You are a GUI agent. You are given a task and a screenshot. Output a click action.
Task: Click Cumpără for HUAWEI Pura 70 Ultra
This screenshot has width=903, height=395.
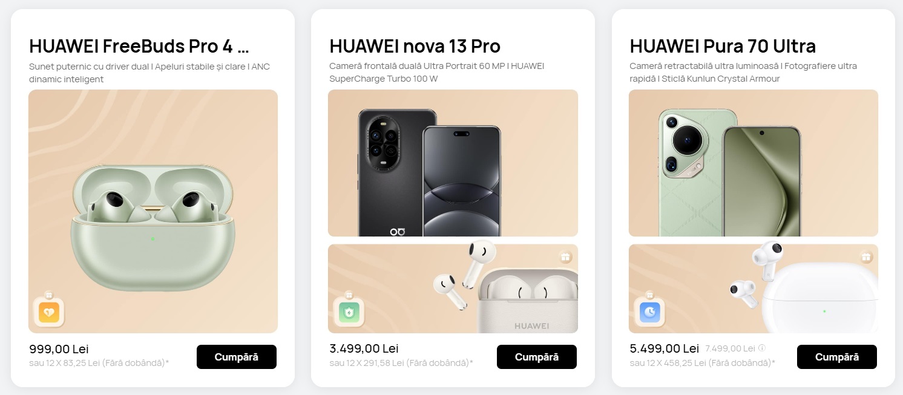tap(837, 357)
